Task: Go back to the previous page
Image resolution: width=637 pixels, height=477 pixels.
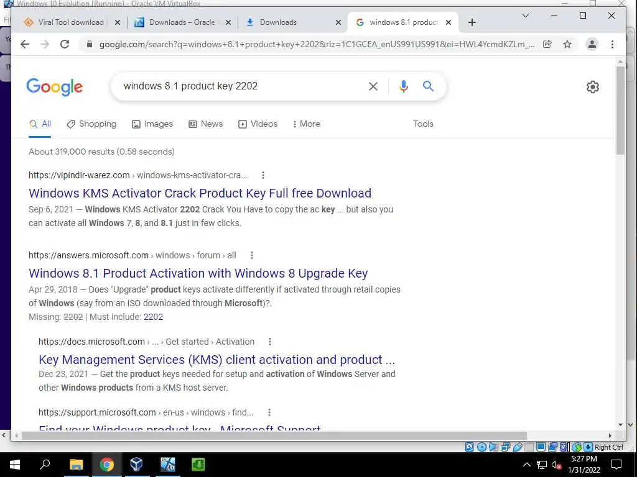Action: [25, 44]
